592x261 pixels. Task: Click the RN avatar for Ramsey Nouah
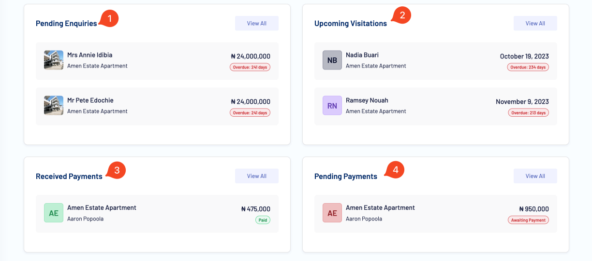[332, 106]
